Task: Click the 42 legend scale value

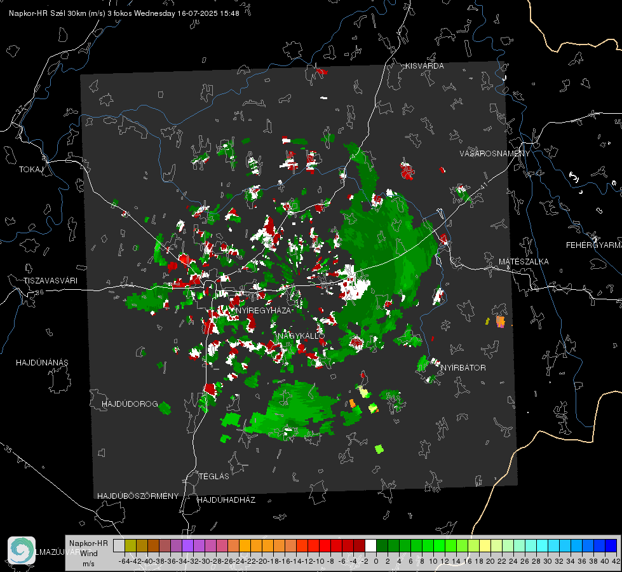Action: 616,561
